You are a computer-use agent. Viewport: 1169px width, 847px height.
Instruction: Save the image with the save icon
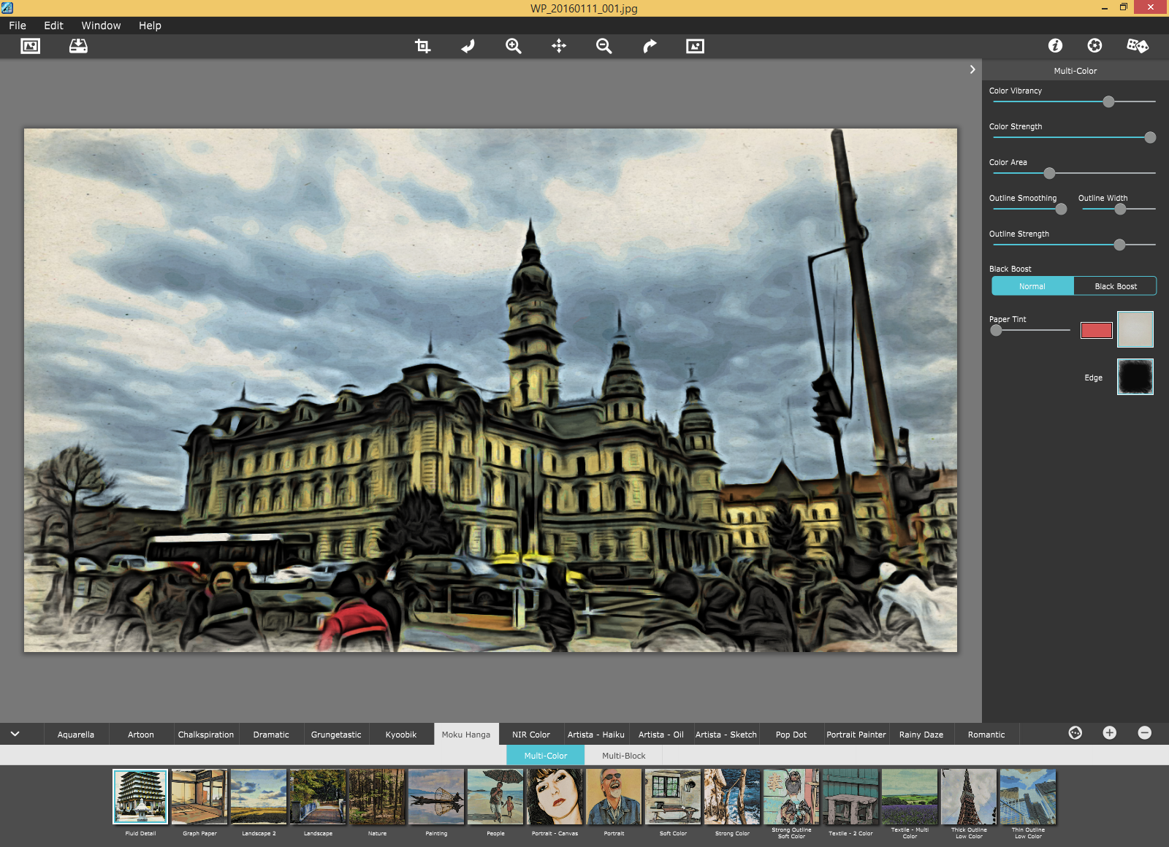[78, 46]
